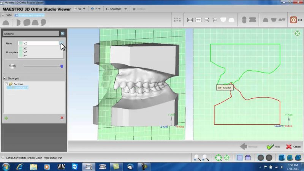Click the second dark sphere shading icon
Viewport: 304px width, 171px height.
pos(269,158)
